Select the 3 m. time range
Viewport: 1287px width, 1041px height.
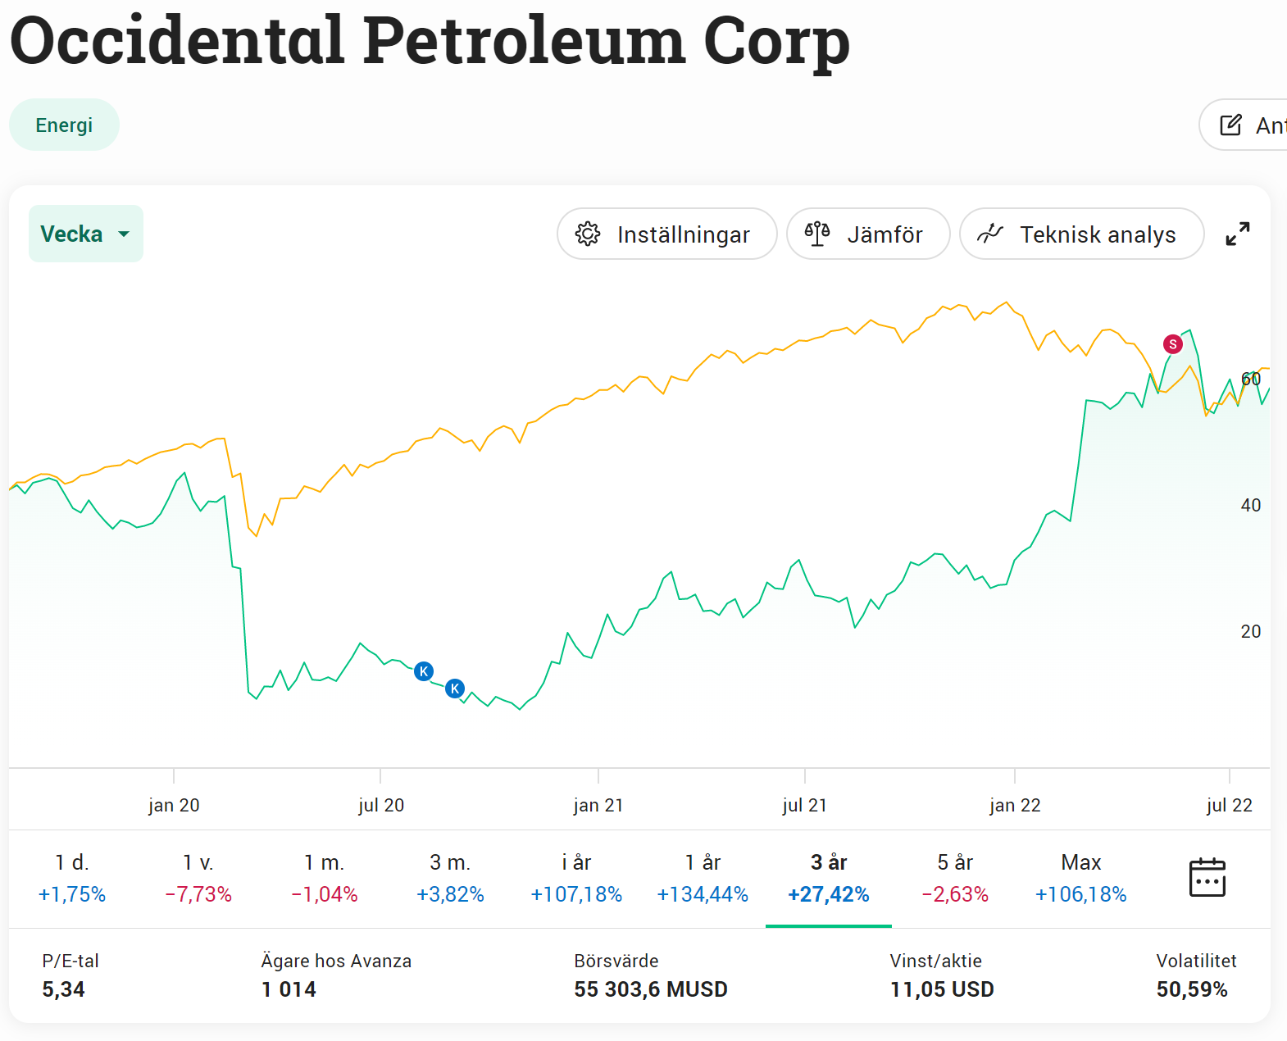(x=450, y=878)
